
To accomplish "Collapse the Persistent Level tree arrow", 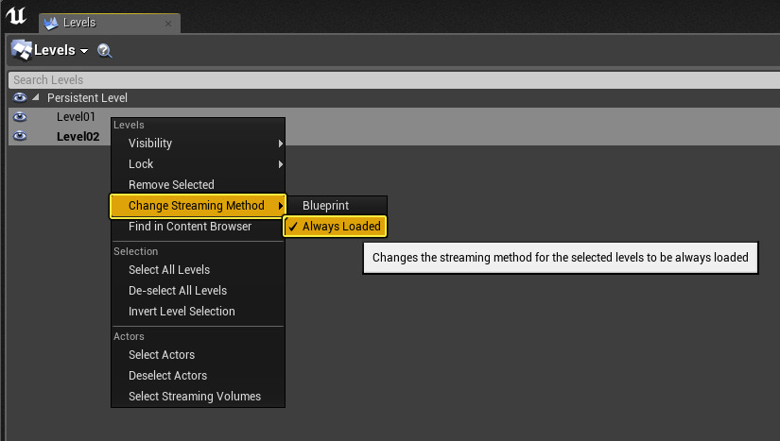I will (36, 98).
